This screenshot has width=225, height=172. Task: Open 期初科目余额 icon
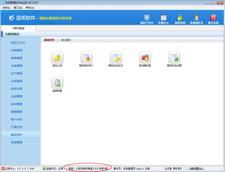coord(175,57)
